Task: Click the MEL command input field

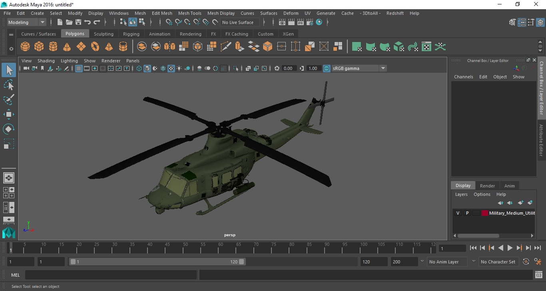Action: pyautogui.click(x=111, y=275)
